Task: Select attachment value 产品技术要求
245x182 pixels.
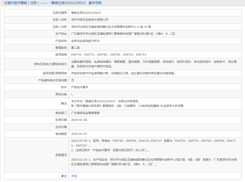Action: tap(80, 87)
